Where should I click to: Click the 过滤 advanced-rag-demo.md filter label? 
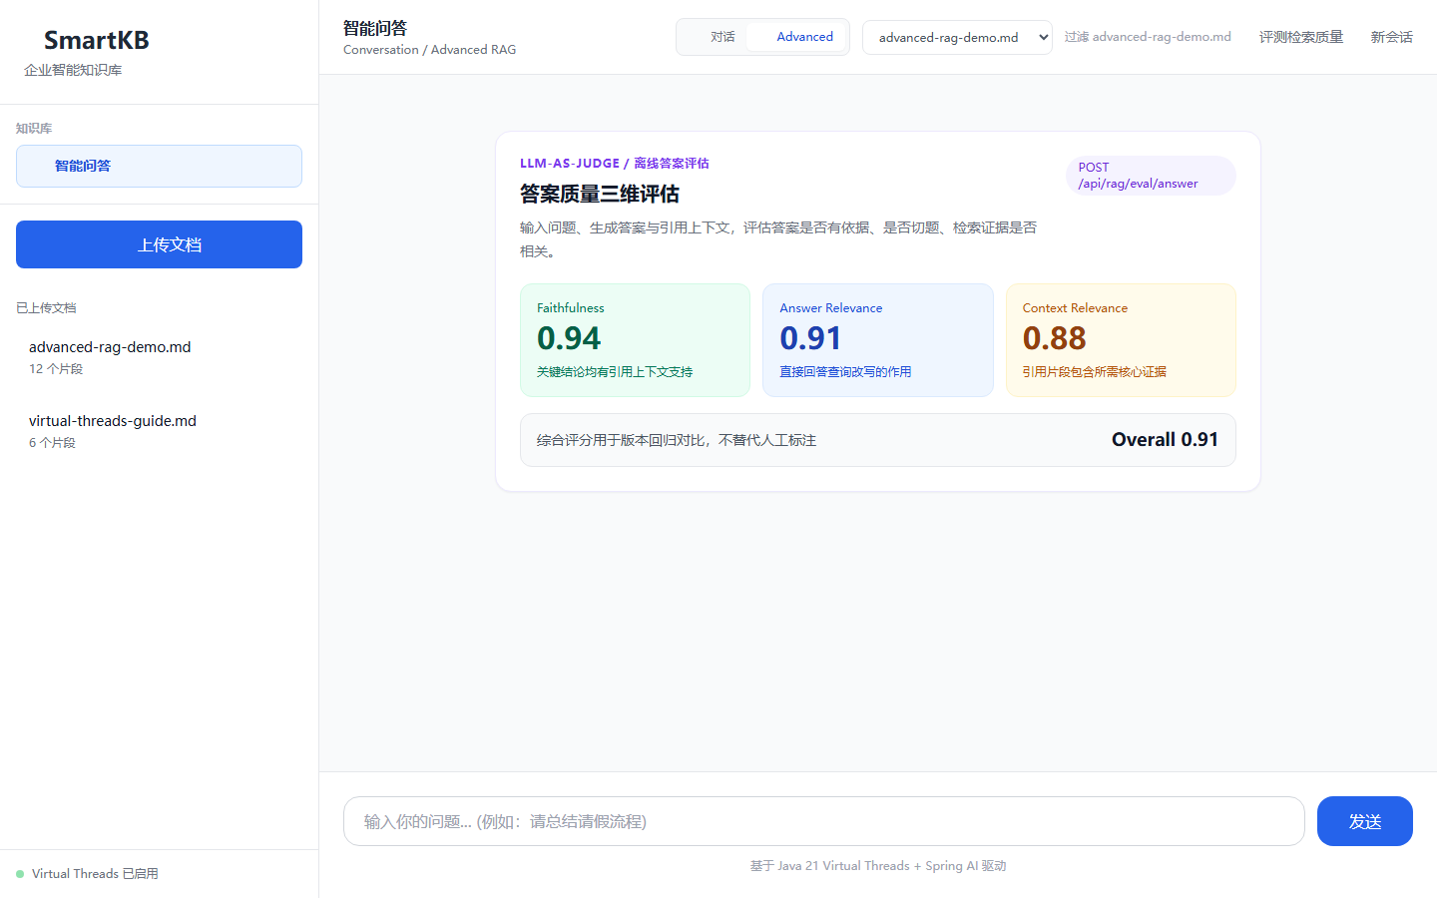(1147, 37)
